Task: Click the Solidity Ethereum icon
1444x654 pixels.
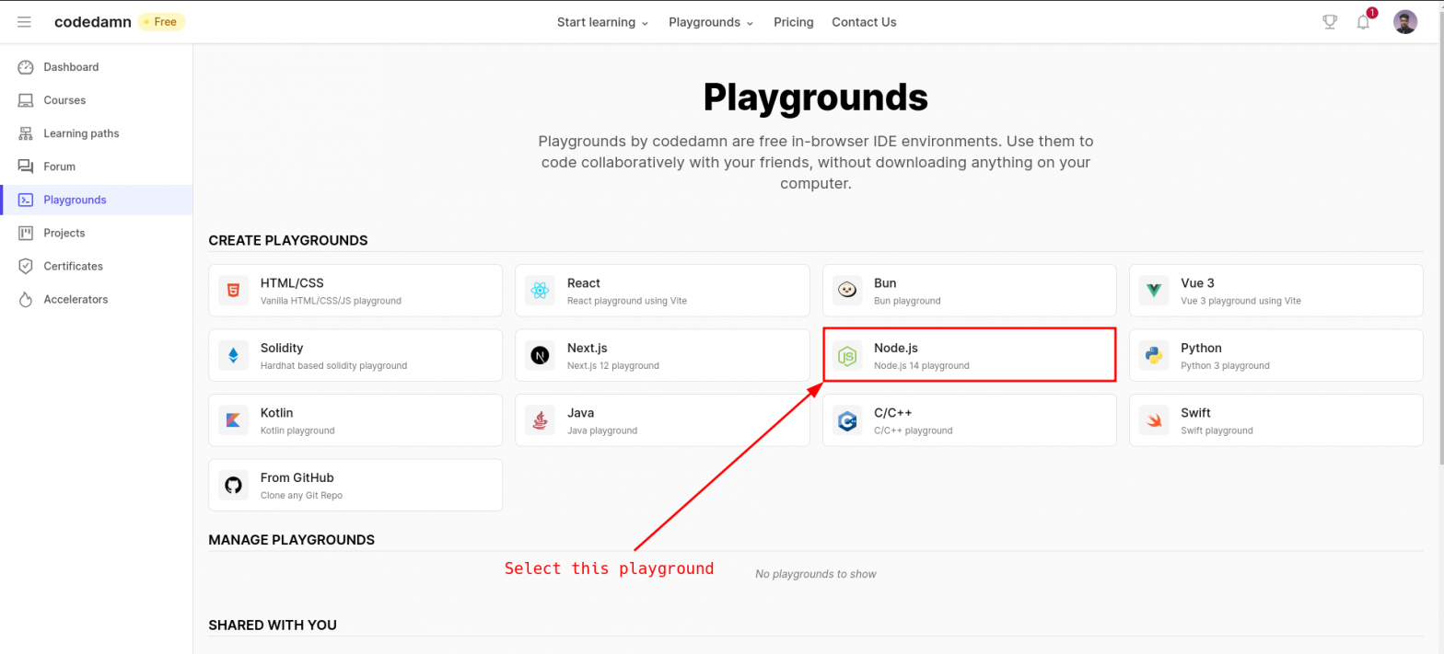Action: 233,355
